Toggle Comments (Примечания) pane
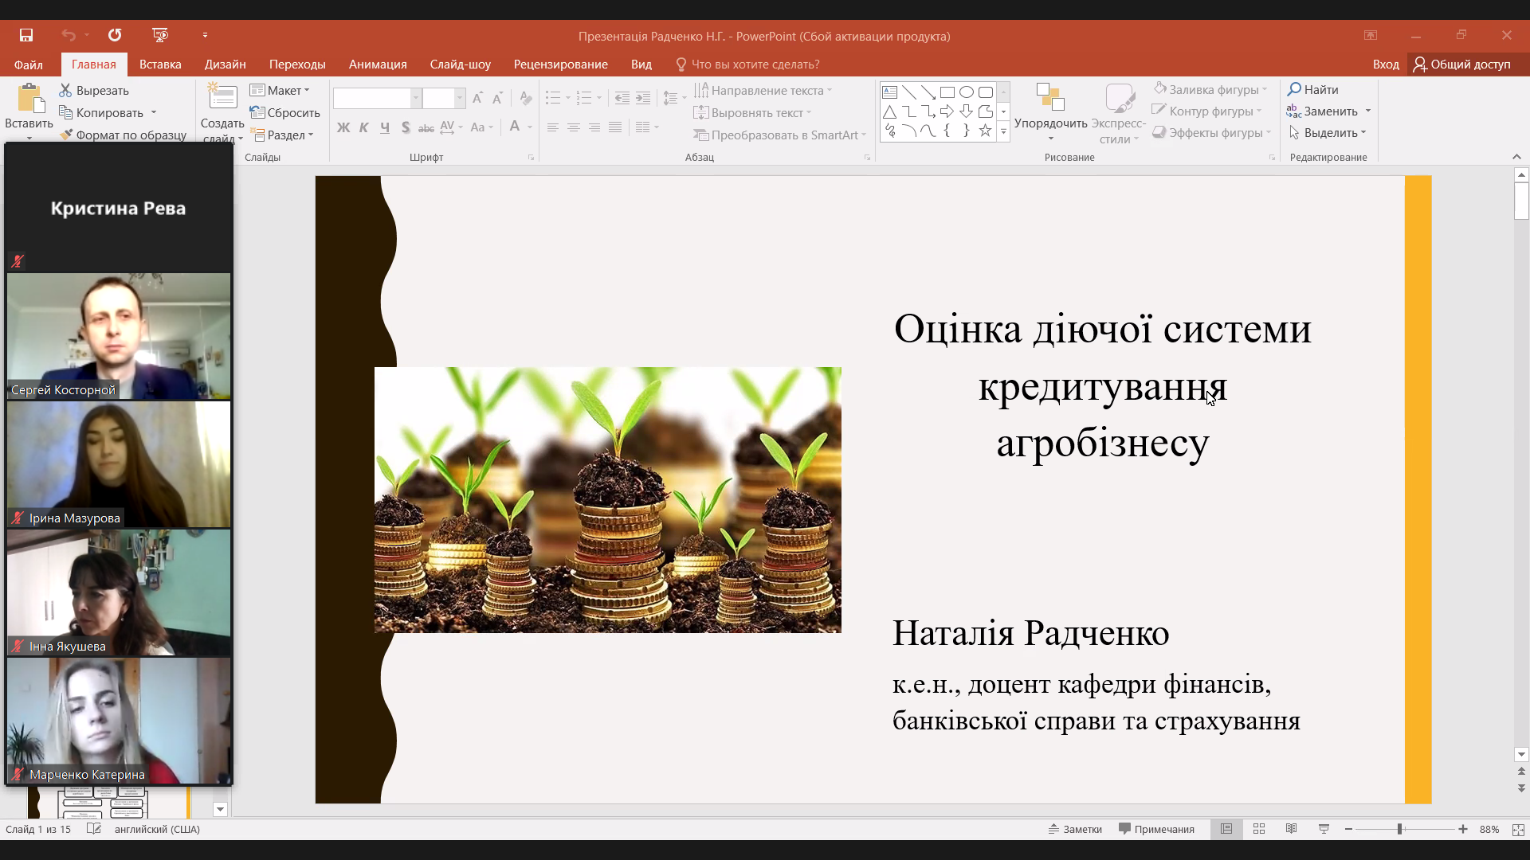 point(1156,829)
